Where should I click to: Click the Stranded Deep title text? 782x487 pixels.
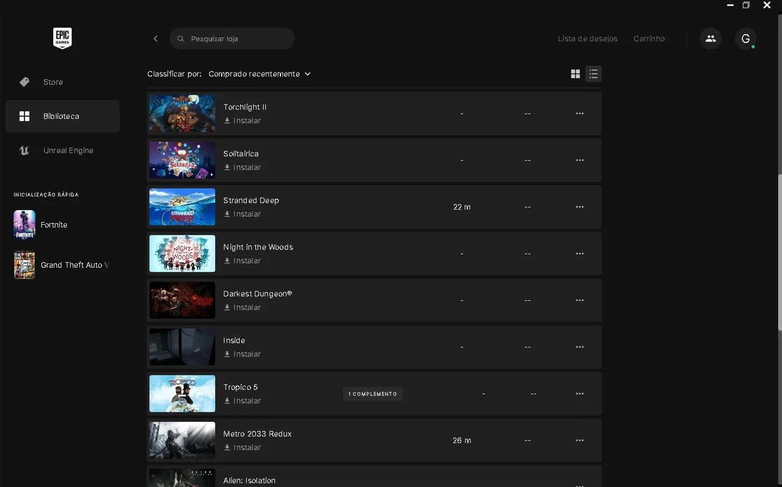(x=251, y=200)
